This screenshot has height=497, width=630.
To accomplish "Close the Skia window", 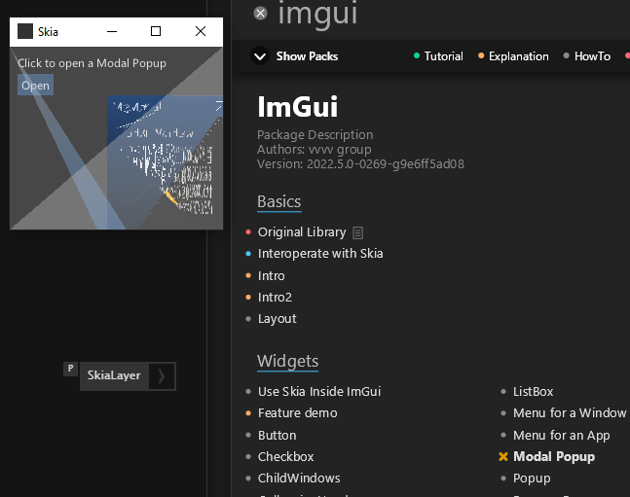I will (x=201, y=31).
